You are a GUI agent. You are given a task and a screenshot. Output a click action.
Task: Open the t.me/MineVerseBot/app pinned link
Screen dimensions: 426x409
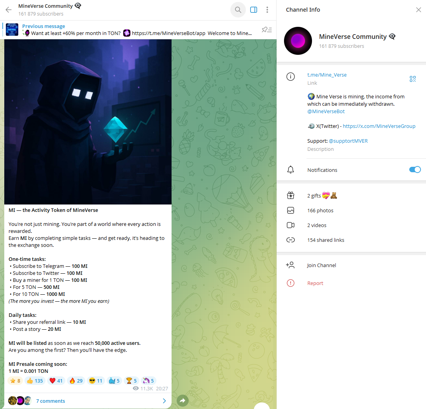[x=168, y=33]
